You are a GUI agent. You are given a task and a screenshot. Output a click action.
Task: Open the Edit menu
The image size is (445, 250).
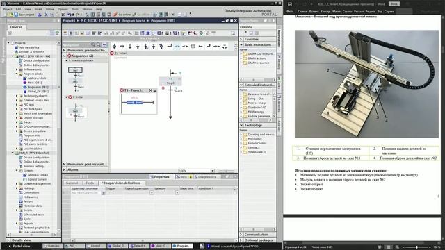click(x=18, y=9)
